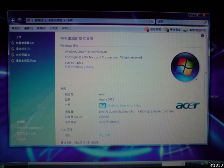224x168 pixels.
Task: Click the 4.00 GB memory value
Action: (x=104, y=117)
